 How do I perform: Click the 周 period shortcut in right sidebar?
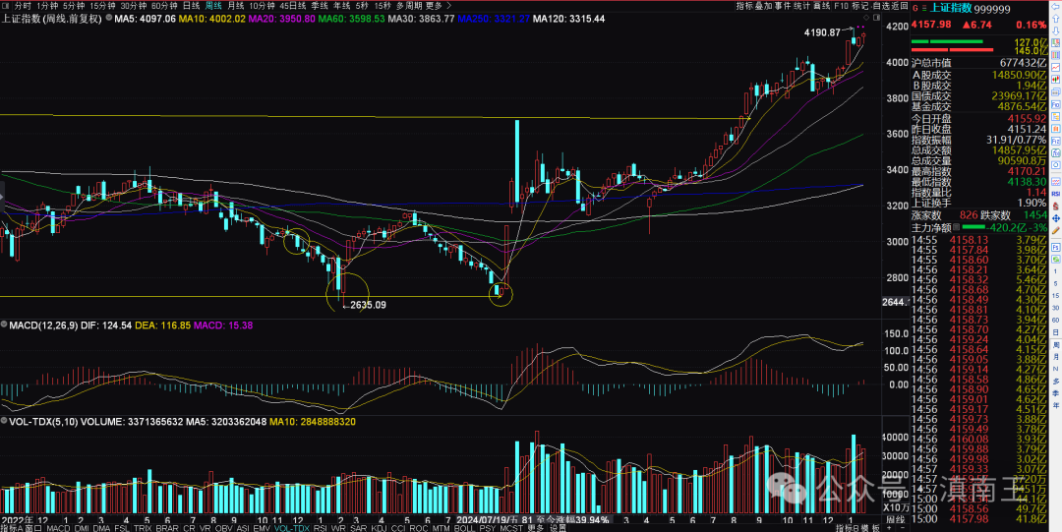point(1056,344)
